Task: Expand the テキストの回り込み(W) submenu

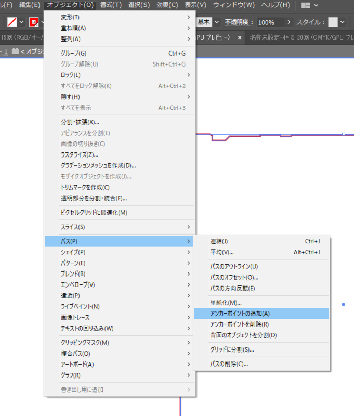Action: [120, 328]
